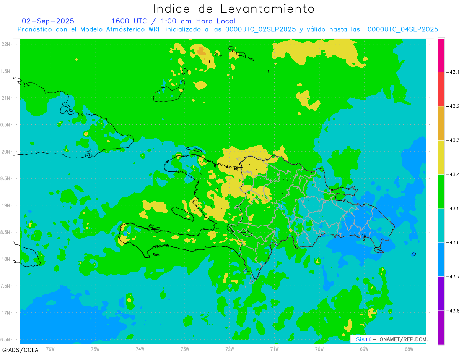Click the date "02-Sep-2025"
Screen dimensions: 459x354
tap(48, 21)
